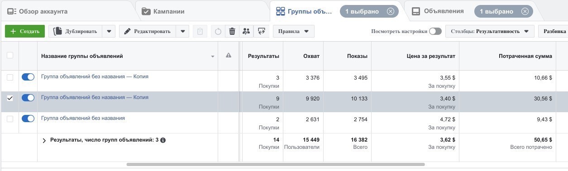This screenshot has height=171, width=568.
Task: Expand the results summary row chevron
Action: [x=44, y=141]
